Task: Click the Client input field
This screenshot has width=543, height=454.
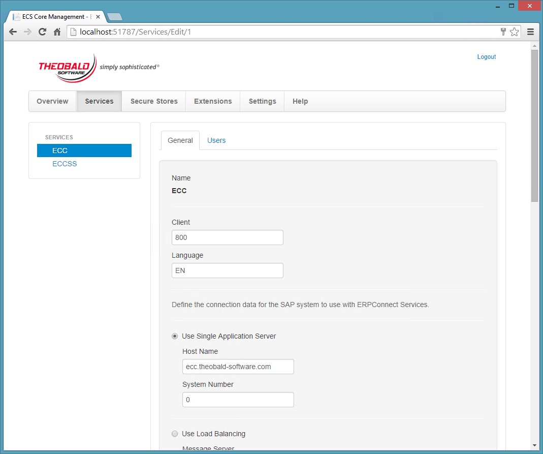Action: pos(227,237)
